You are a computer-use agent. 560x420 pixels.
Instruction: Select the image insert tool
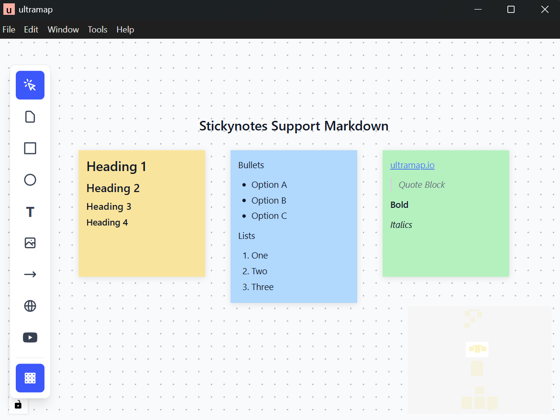(30, 243)
